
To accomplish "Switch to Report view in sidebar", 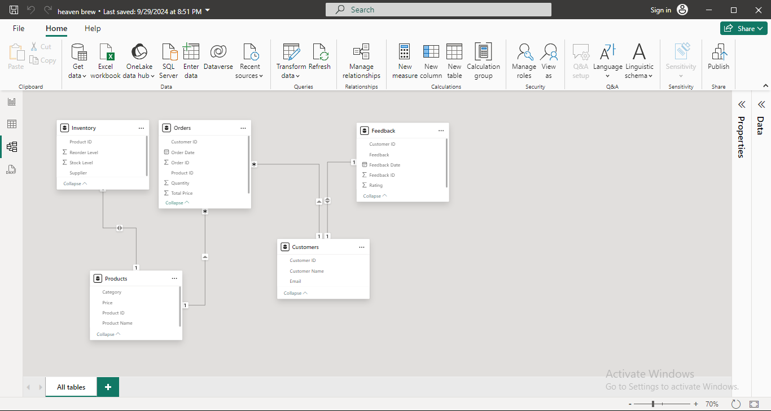I will (x=11, y=102).
